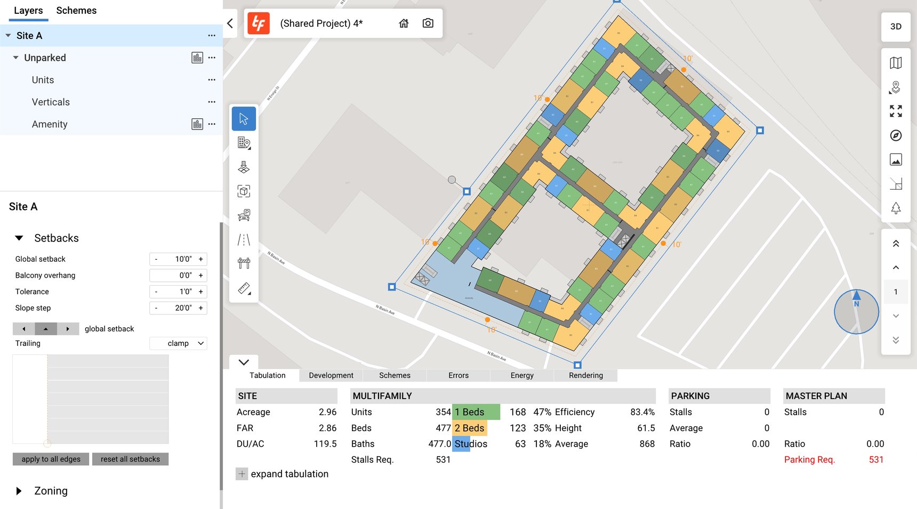Switch the view to 3D mode

[896, 26]
